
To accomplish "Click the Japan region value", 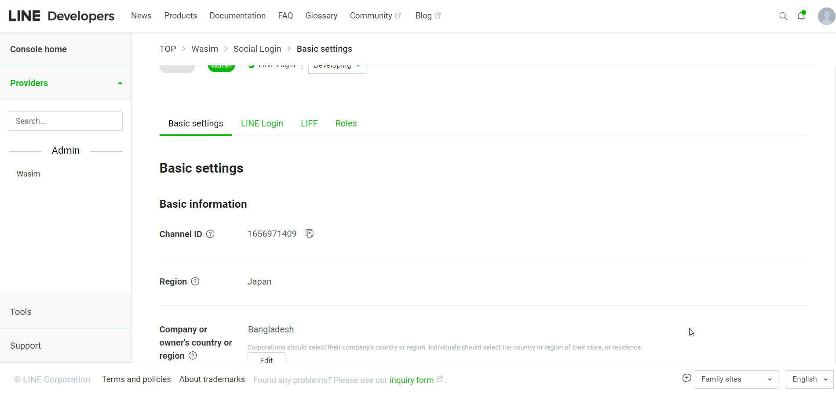I will [259, 281].
